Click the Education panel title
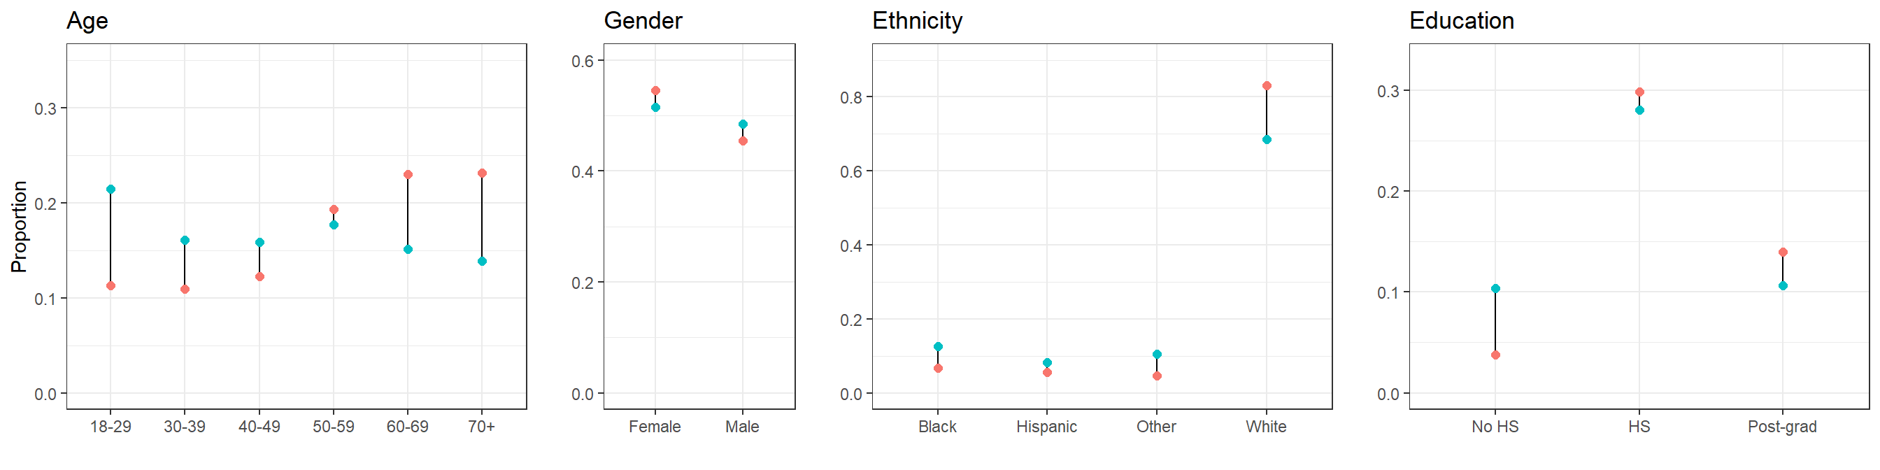1880x470 pixels. coord(1461,21)
